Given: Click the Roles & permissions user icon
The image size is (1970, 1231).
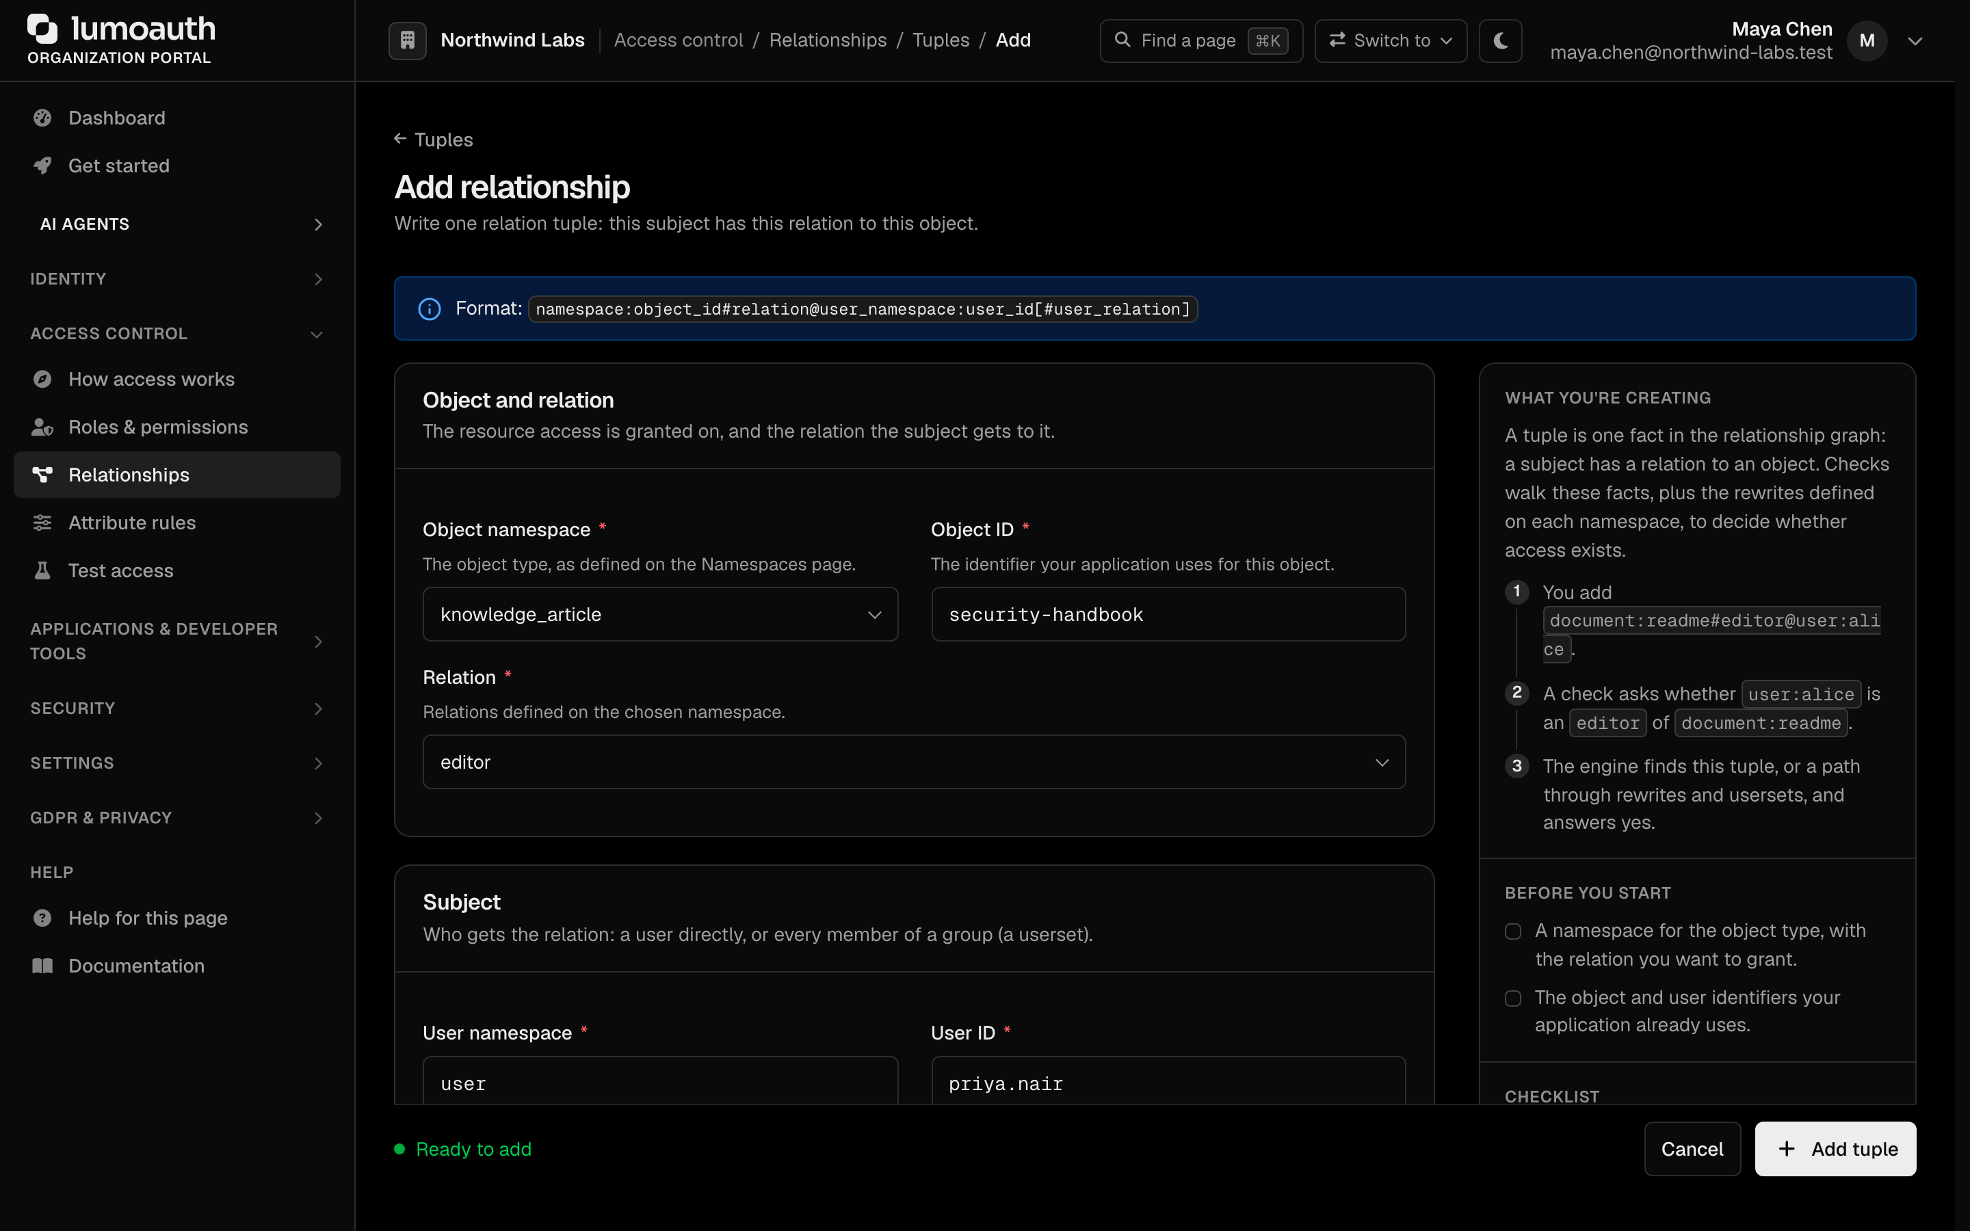Looking at the screenshot, I should pos(42,427).
